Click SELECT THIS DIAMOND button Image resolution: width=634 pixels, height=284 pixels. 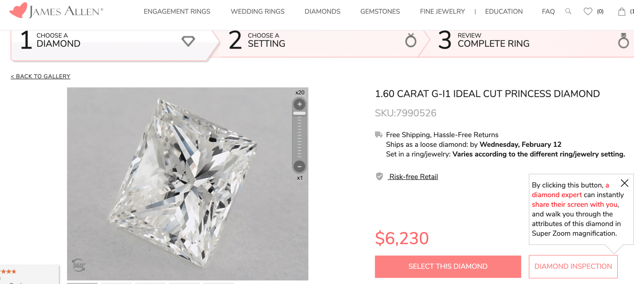(x=447, y=266)
